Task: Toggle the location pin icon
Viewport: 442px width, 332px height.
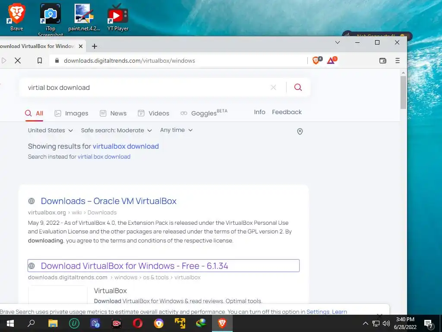Action: tap(300, 131)
